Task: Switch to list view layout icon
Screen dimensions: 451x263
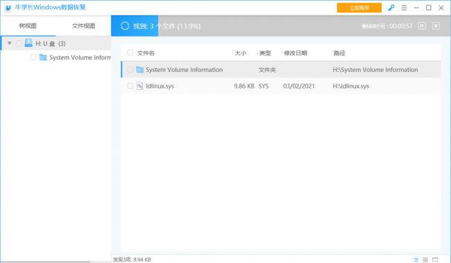Action: [x=416, y=260]
